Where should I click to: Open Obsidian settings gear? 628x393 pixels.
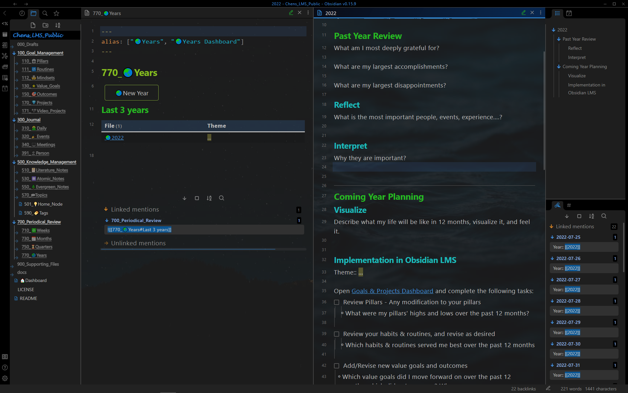pyautogui.click(x=5, y=378)
